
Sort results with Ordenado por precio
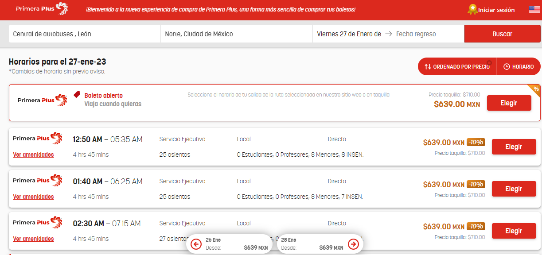[x=457, y=66]
